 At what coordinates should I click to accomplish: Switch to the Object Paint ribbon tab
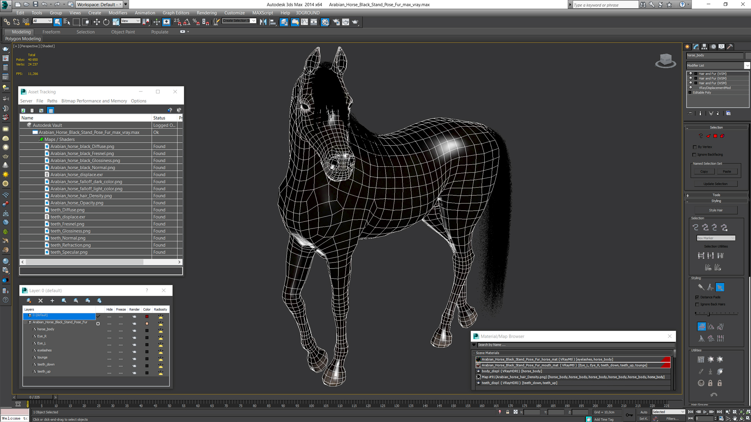(x=123, y=32)
